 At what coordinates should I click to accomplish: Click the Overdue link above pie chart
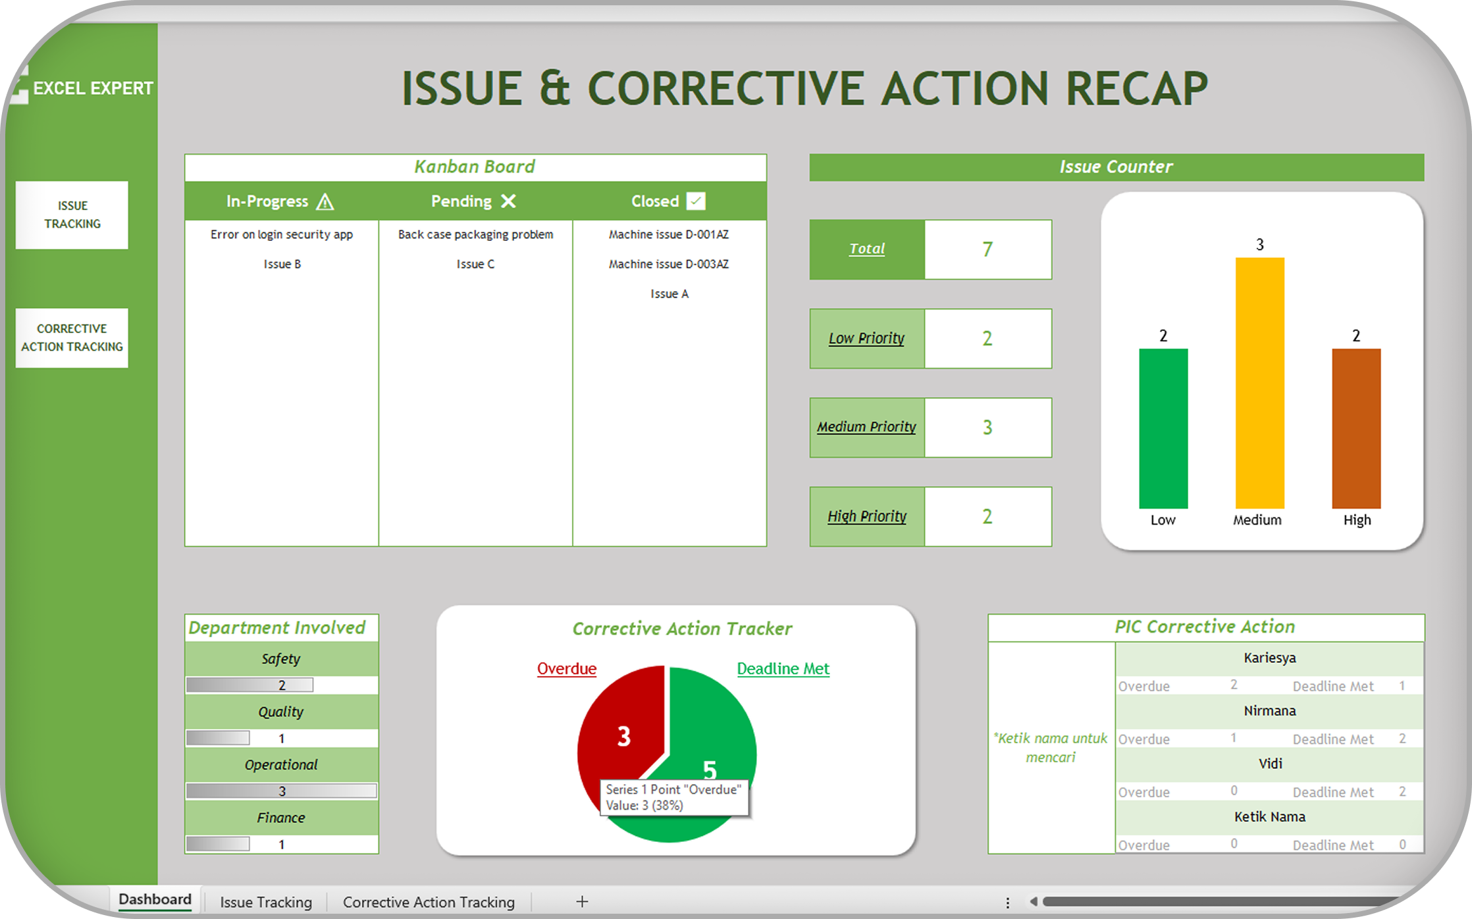point(566,668)
